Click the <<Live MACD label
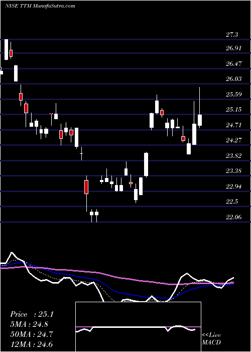 coord(211,339)
